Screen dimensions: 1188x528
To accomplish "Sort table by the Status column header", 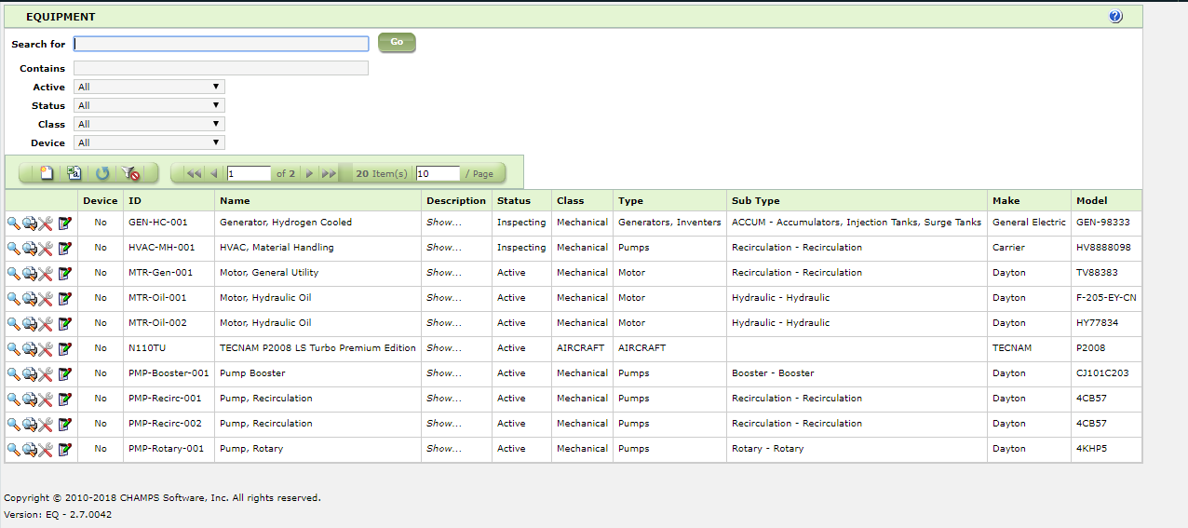I will 514,201.
